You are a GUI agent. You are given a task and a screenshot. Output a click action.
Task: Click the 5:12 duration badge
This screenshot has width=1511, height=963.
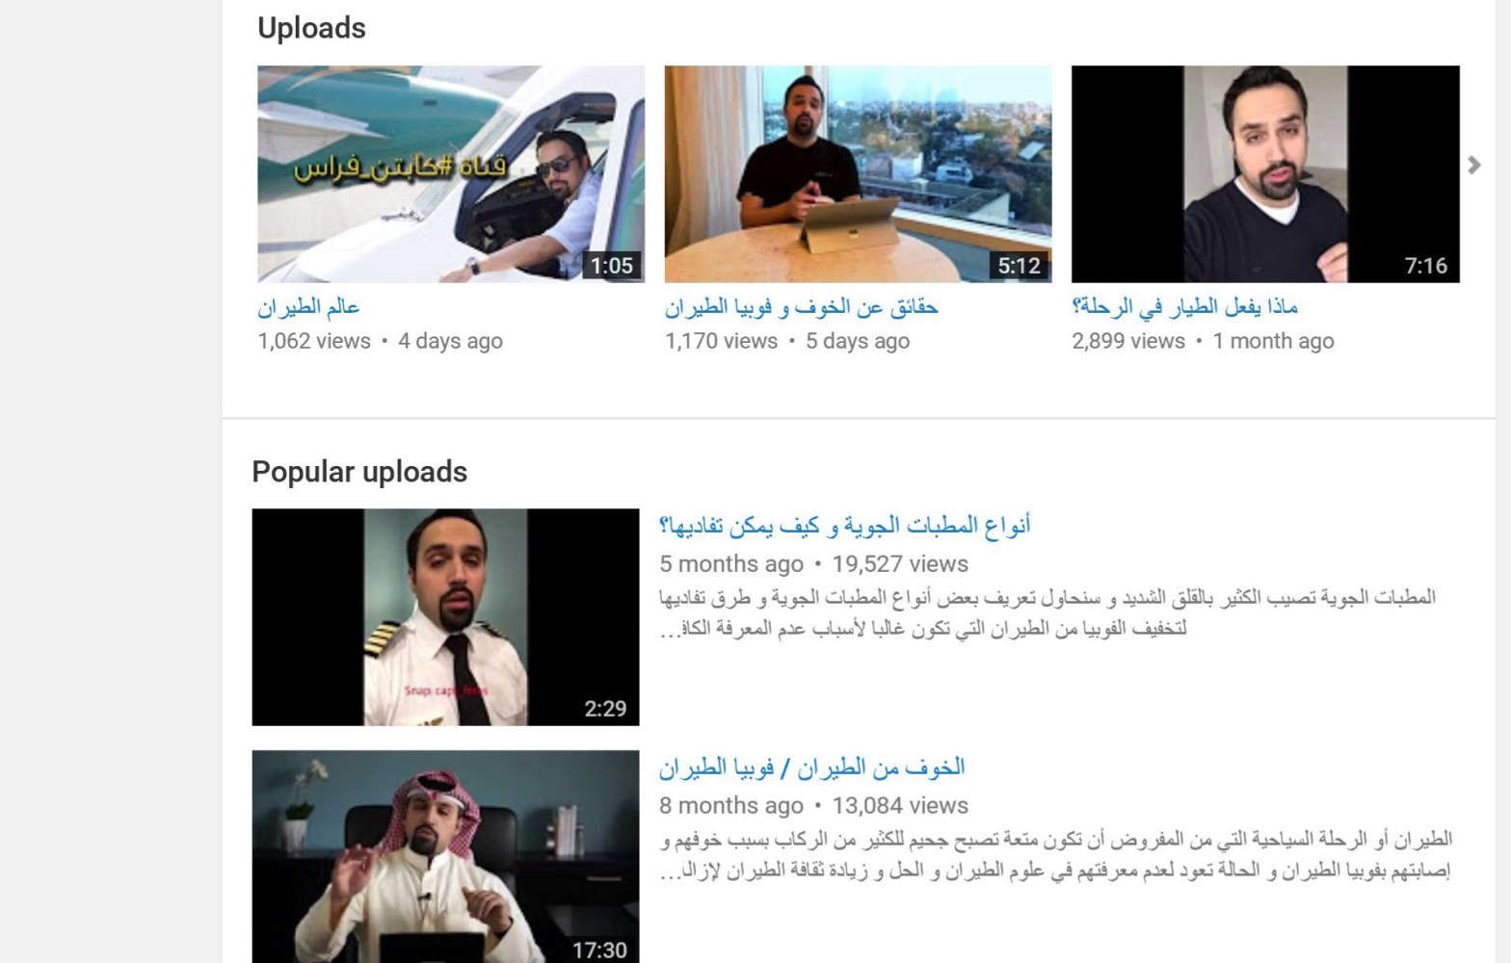pyautogui.click(x=1019, y=266)
